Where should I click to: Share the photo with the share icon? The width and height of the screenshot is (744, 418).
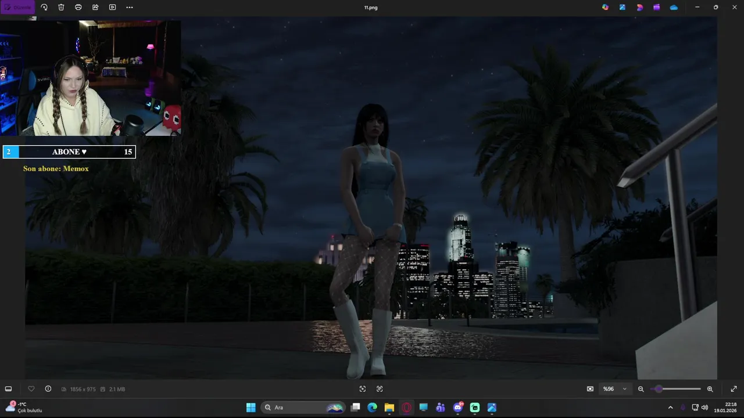point(95,8)
